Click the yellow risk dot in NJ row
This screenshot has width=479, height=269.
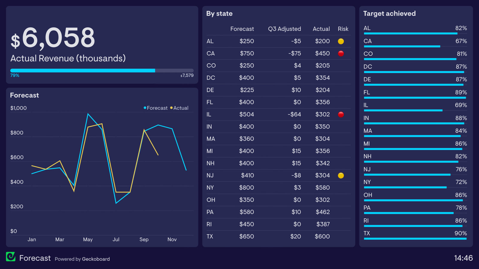[x=341, y=175]
